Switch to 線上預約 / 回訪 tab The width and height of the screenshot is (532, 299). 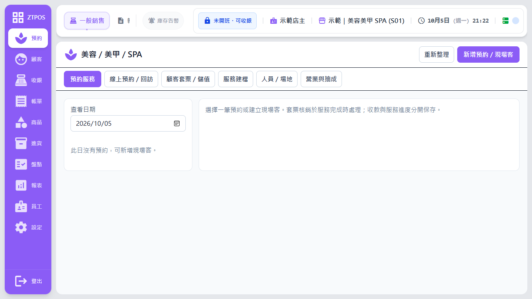click(x=131, y=79)
